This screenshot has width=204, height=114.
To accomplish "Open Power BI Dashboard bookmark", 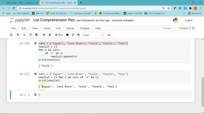I will (57, 13).
